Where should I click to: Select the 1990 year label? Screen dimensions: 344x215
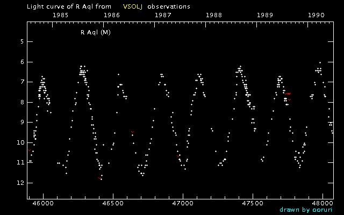[317, 16]
